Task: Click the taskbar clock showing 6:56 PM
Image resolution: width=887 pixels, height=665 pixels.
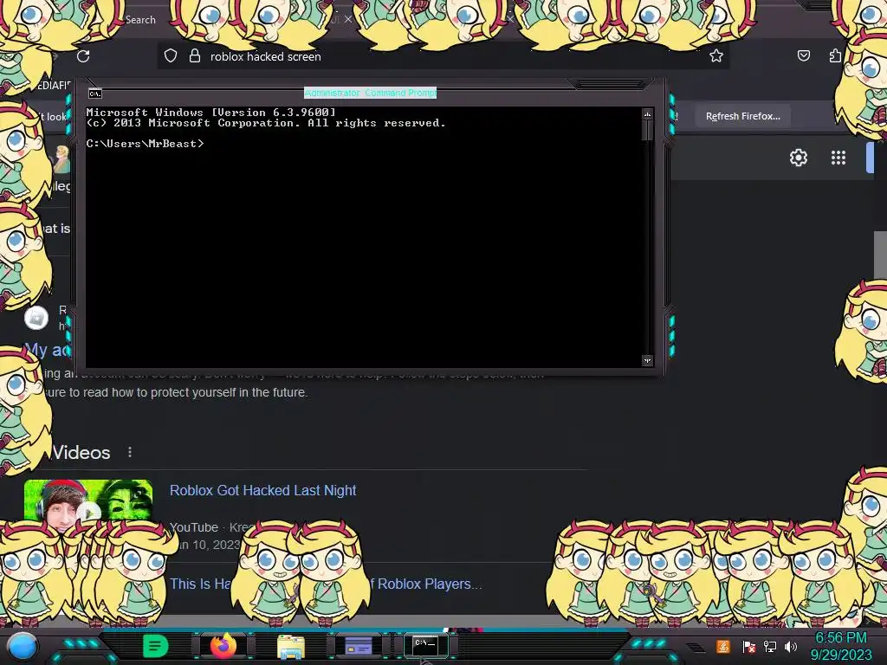Action: point(841,646)
